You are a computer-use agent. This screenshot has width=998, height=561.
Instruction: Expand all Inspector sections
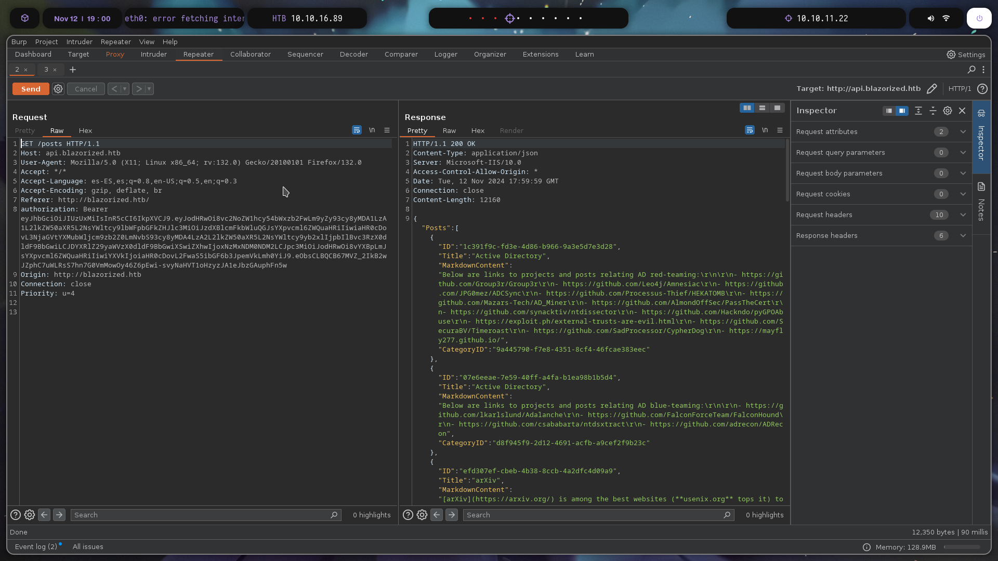[x=918, y=111]
